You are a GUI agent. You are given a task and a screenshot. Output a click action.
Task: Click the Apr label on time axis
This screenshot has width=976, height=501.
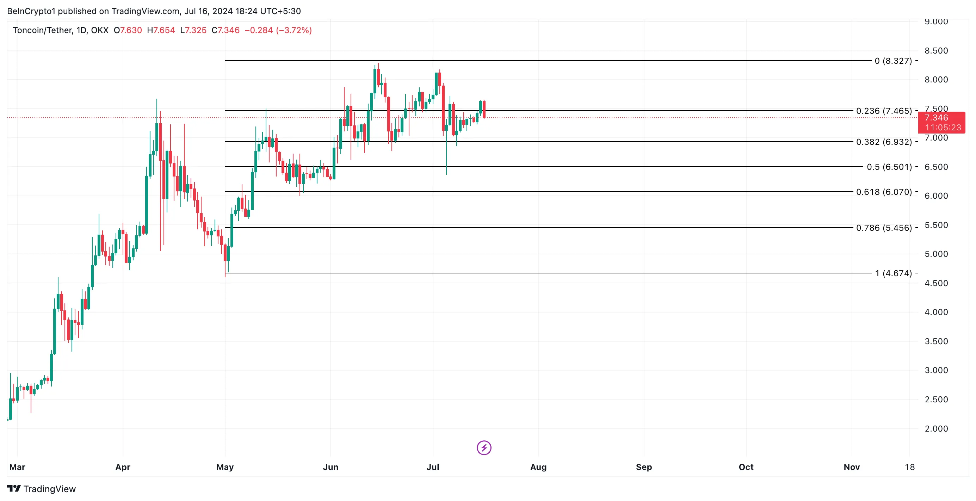pos(123,467)
